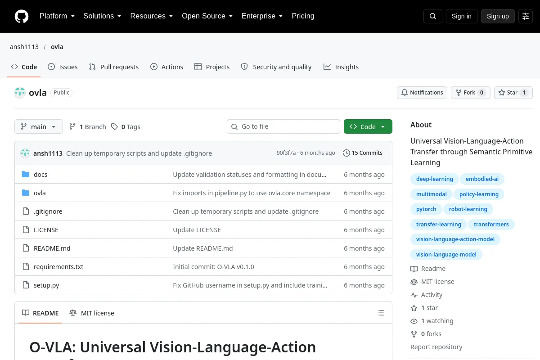View the 15 Commits history
Screen dimensions: 540x360
coord(363,153)
